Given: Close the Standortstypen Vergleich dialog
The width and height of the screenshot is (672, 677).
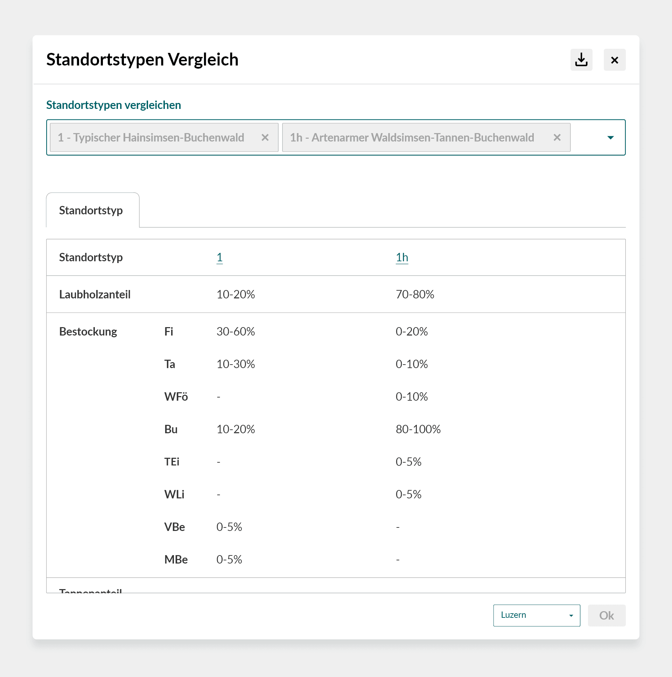Looking at the screenshot, I should pos(614,60).
